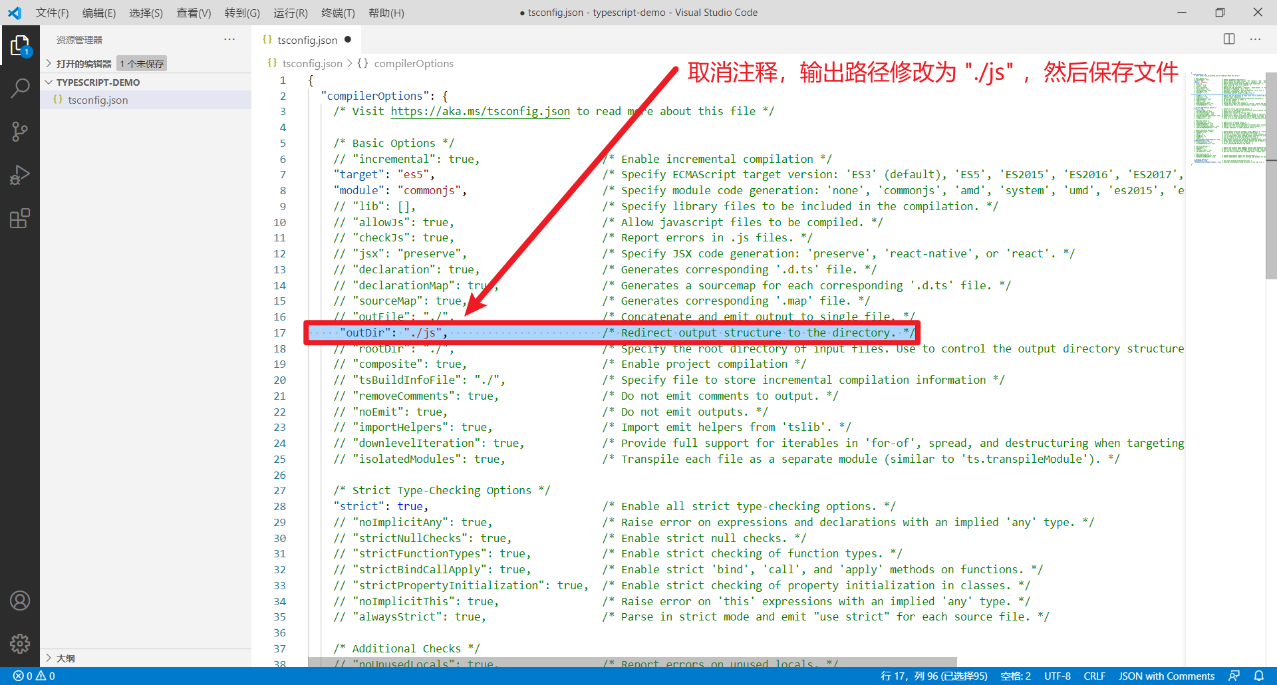Open the notifications bell in status bar
Image resolution: width=1277 pixels, height=685 pixels.
1258,676
